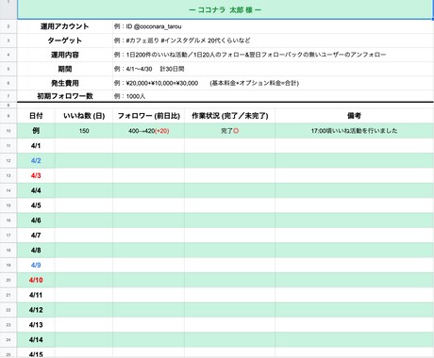Select the cost cell '¥20,000+¥10,000=¥30,000'

[x=273, y=83]
